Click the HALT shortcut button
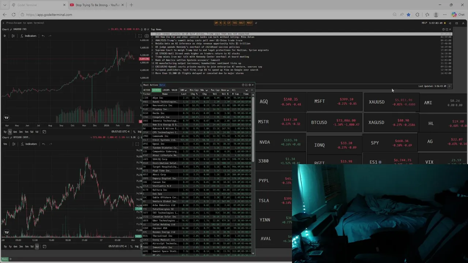Viewport: 468px width, 263px height. pyautogui.click(x=242, y=23)
